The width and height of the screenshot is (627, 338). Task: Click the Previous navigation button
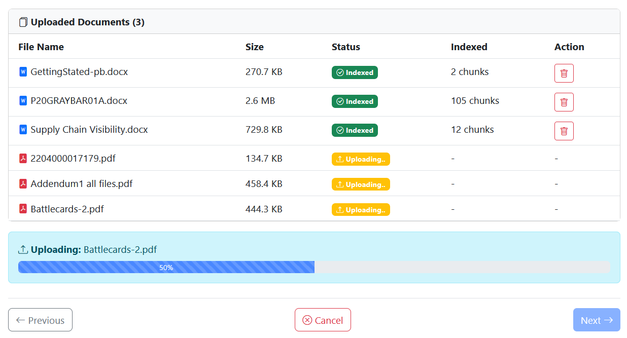coord(40,320)
